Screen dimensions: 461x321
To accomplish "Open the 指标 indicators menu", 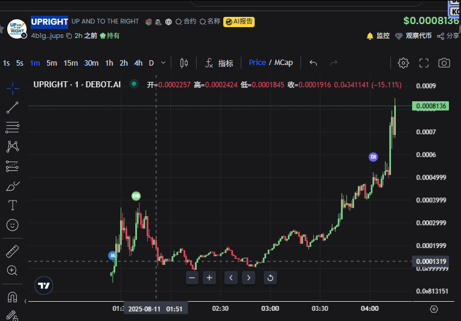I will point(219,63).
